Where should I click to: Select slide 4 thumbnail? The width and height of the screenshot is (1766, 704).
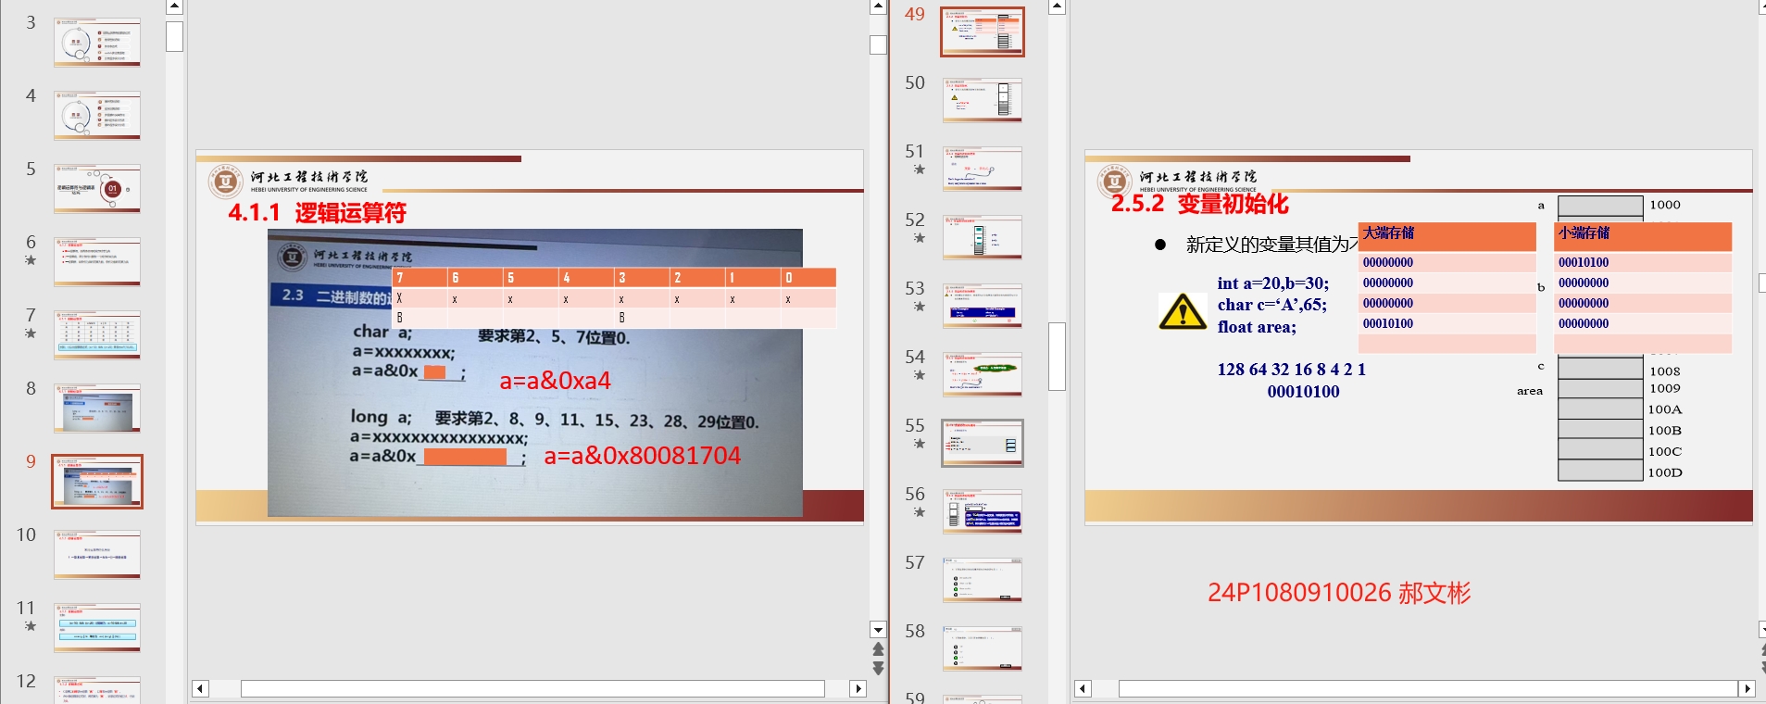(x=97, y=115)
